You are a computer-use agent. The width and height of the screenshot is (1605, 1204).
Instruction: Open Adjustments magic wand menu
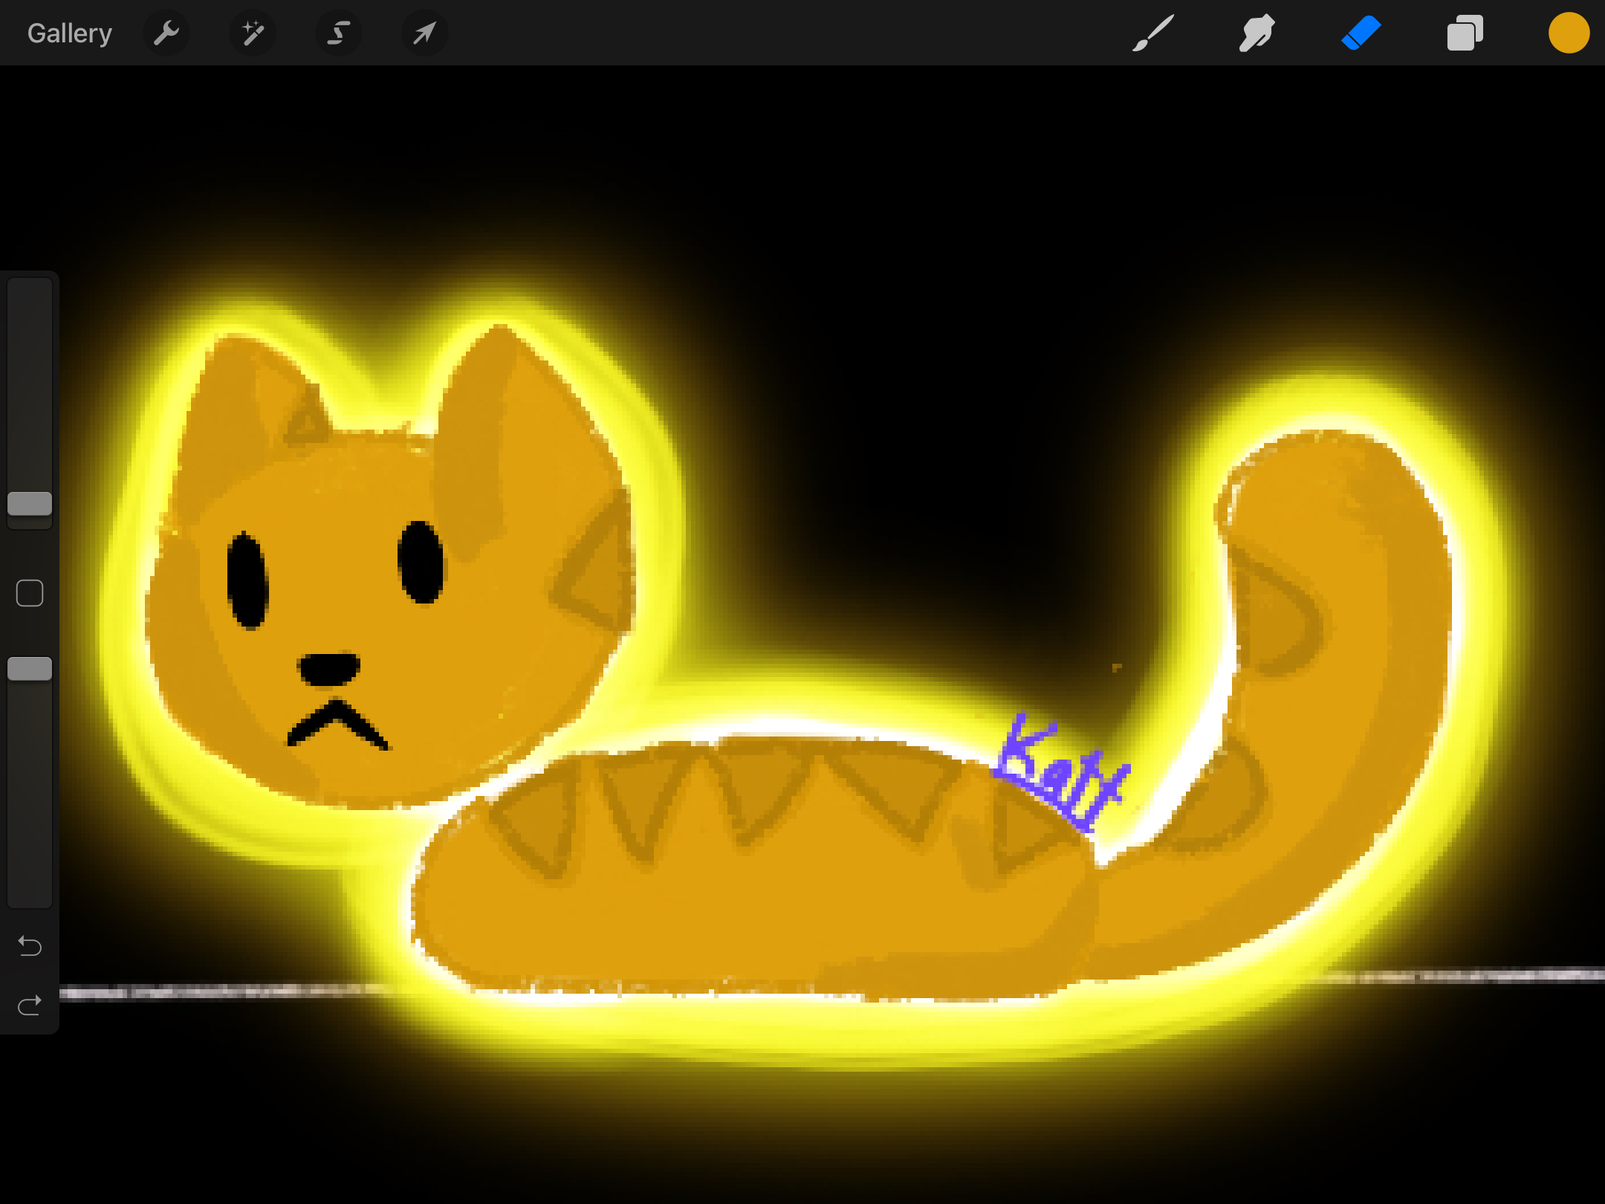253,33
